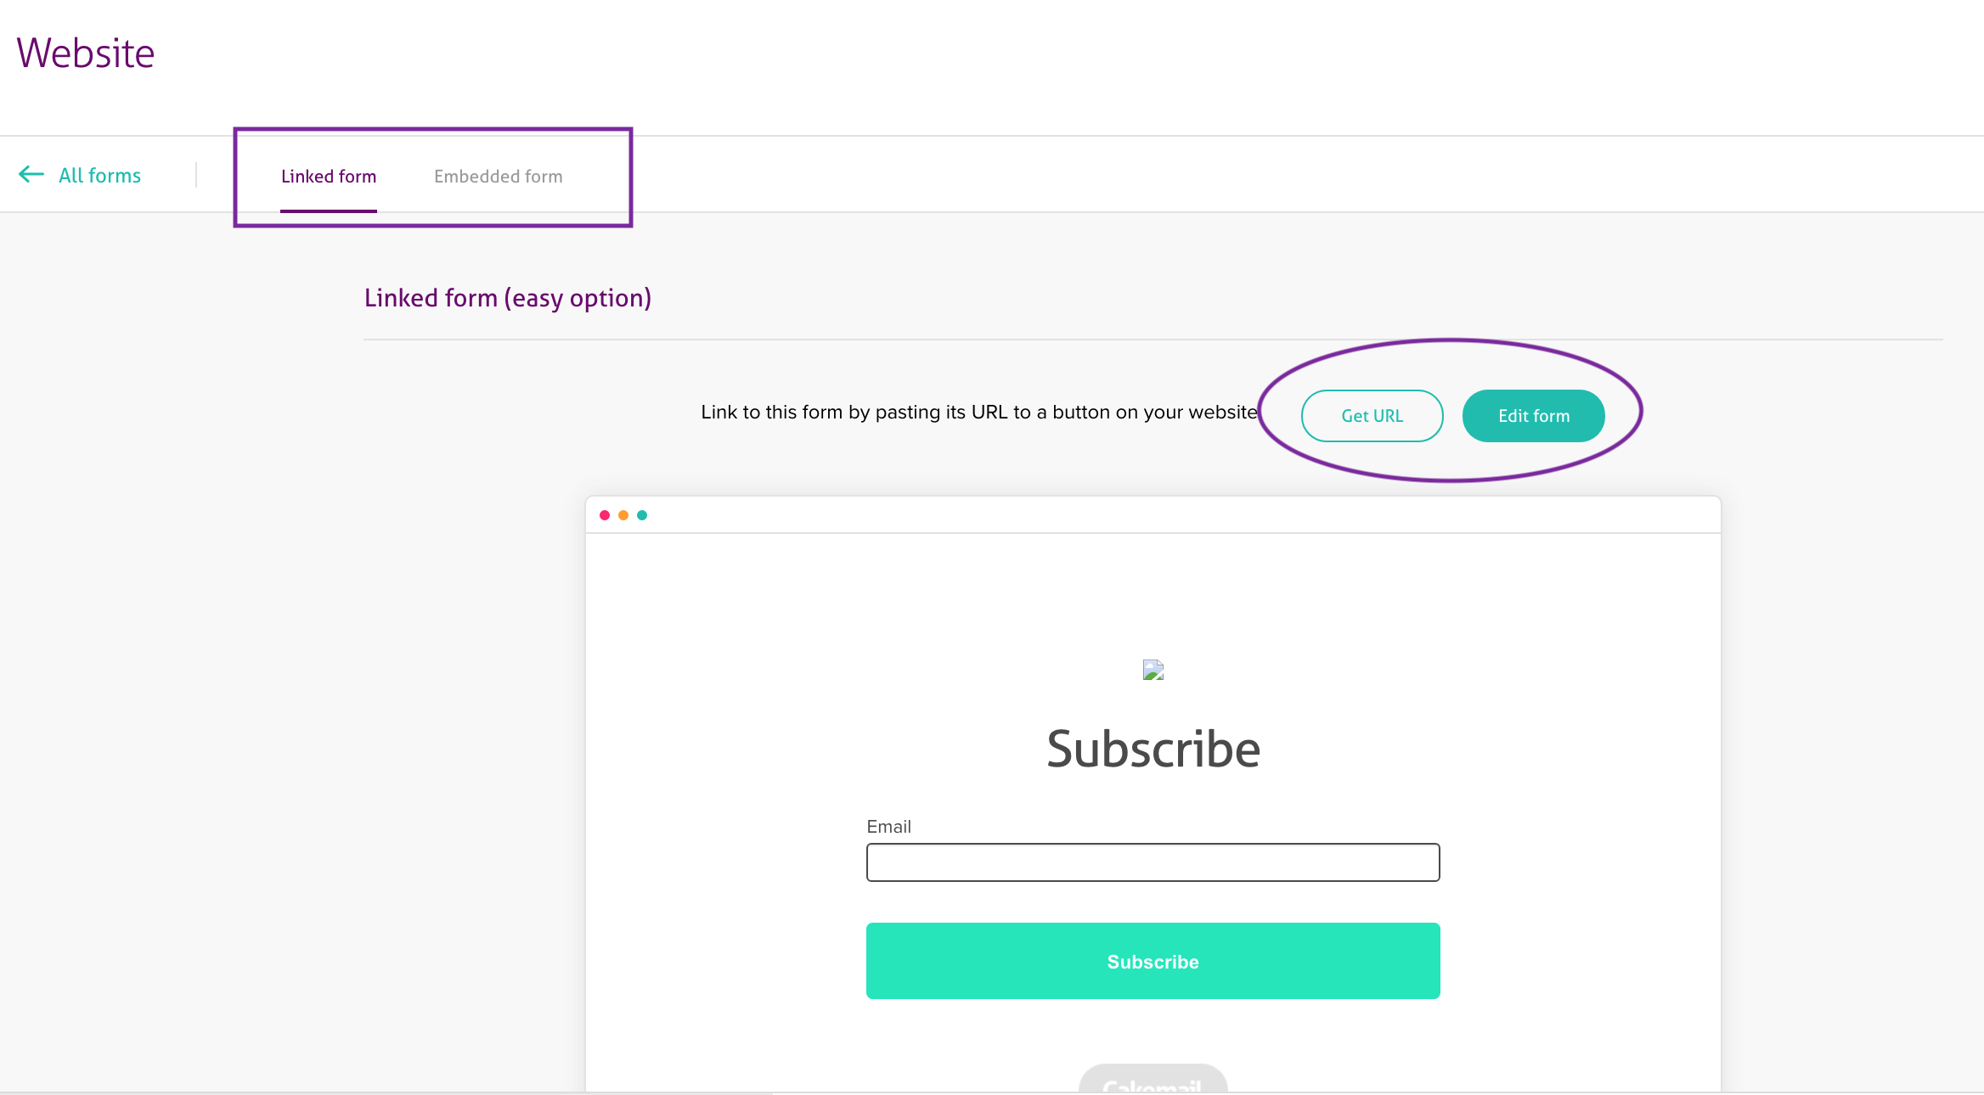Click the horizontal scrollbar at page bottom
Viewport: 1984px width, 1095px height.
[x=386, y=1092]
